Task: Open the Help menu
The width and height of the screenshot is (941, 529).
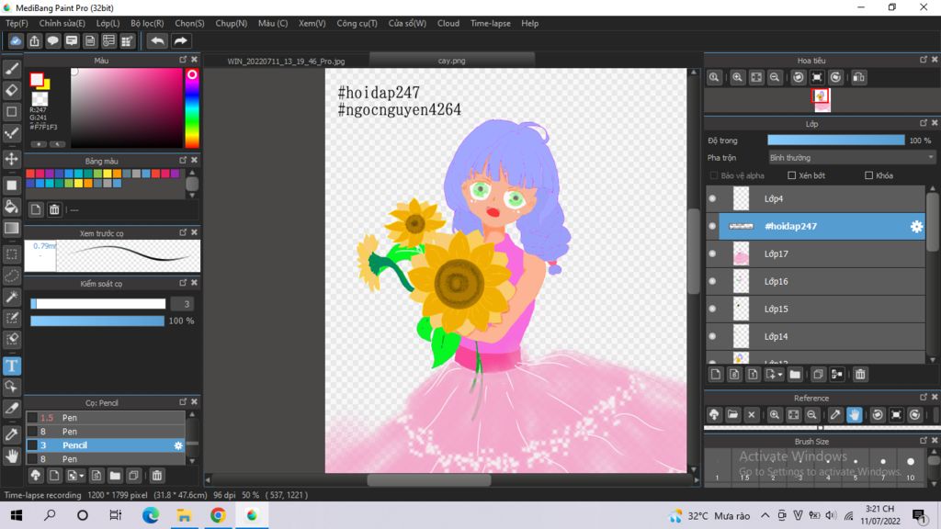Action: pos(530,23)
